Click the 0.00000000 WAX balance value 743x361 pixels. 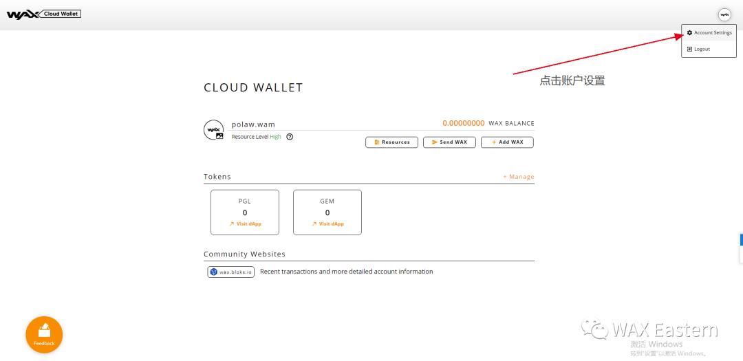click(464, 123)
